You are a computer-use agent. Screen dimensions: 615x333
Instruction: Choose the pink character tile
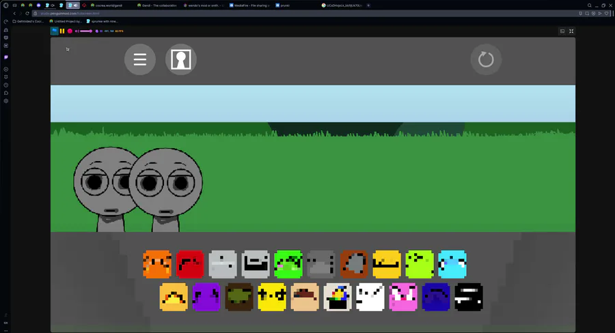403,297
